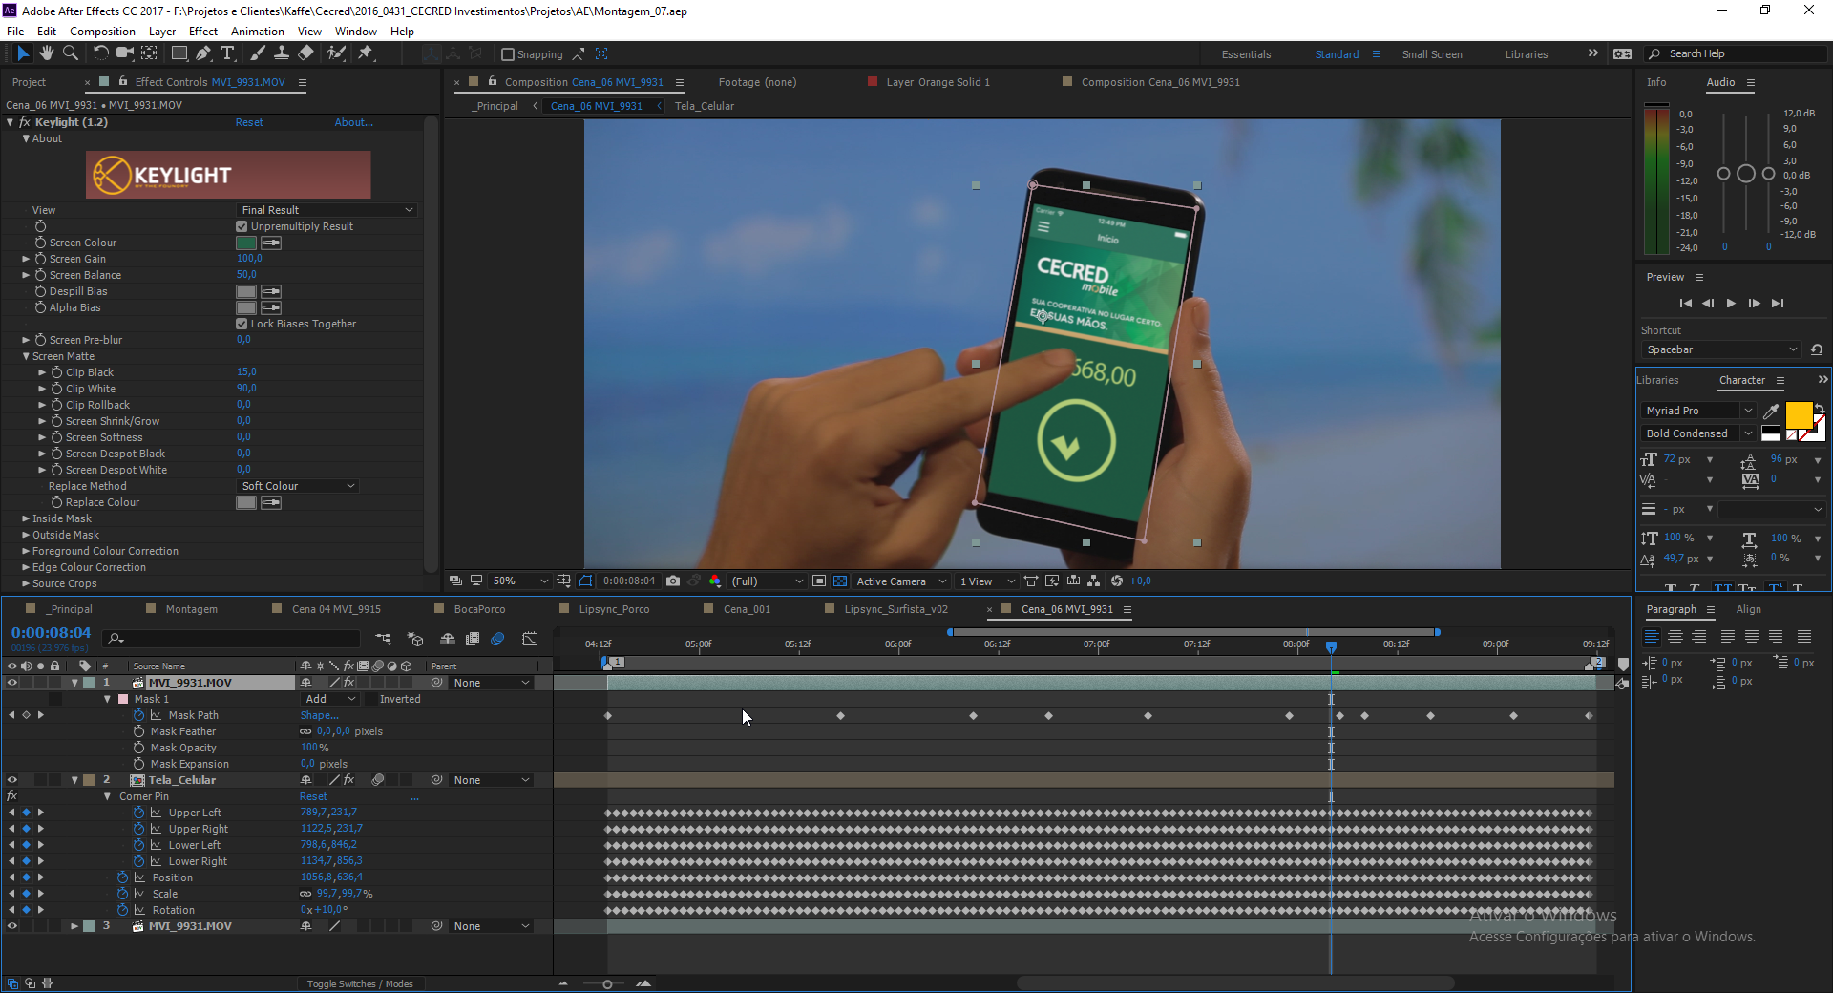Collapse the Screen Matte group

pos(26,356)
